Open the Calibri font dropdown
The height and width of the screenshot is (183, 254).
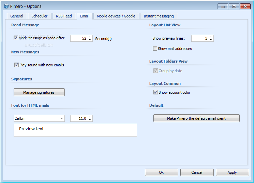point(62,118)
